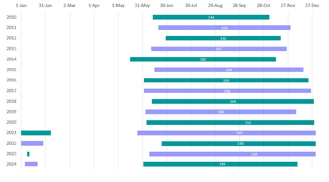Click the short January bar for 2021
Image resolution: width=329 pixels, height=182 pixels.
(36, 133)
